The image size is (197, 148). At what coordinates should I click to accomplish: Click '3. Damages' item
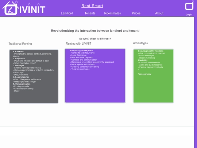tap(19, 65)
